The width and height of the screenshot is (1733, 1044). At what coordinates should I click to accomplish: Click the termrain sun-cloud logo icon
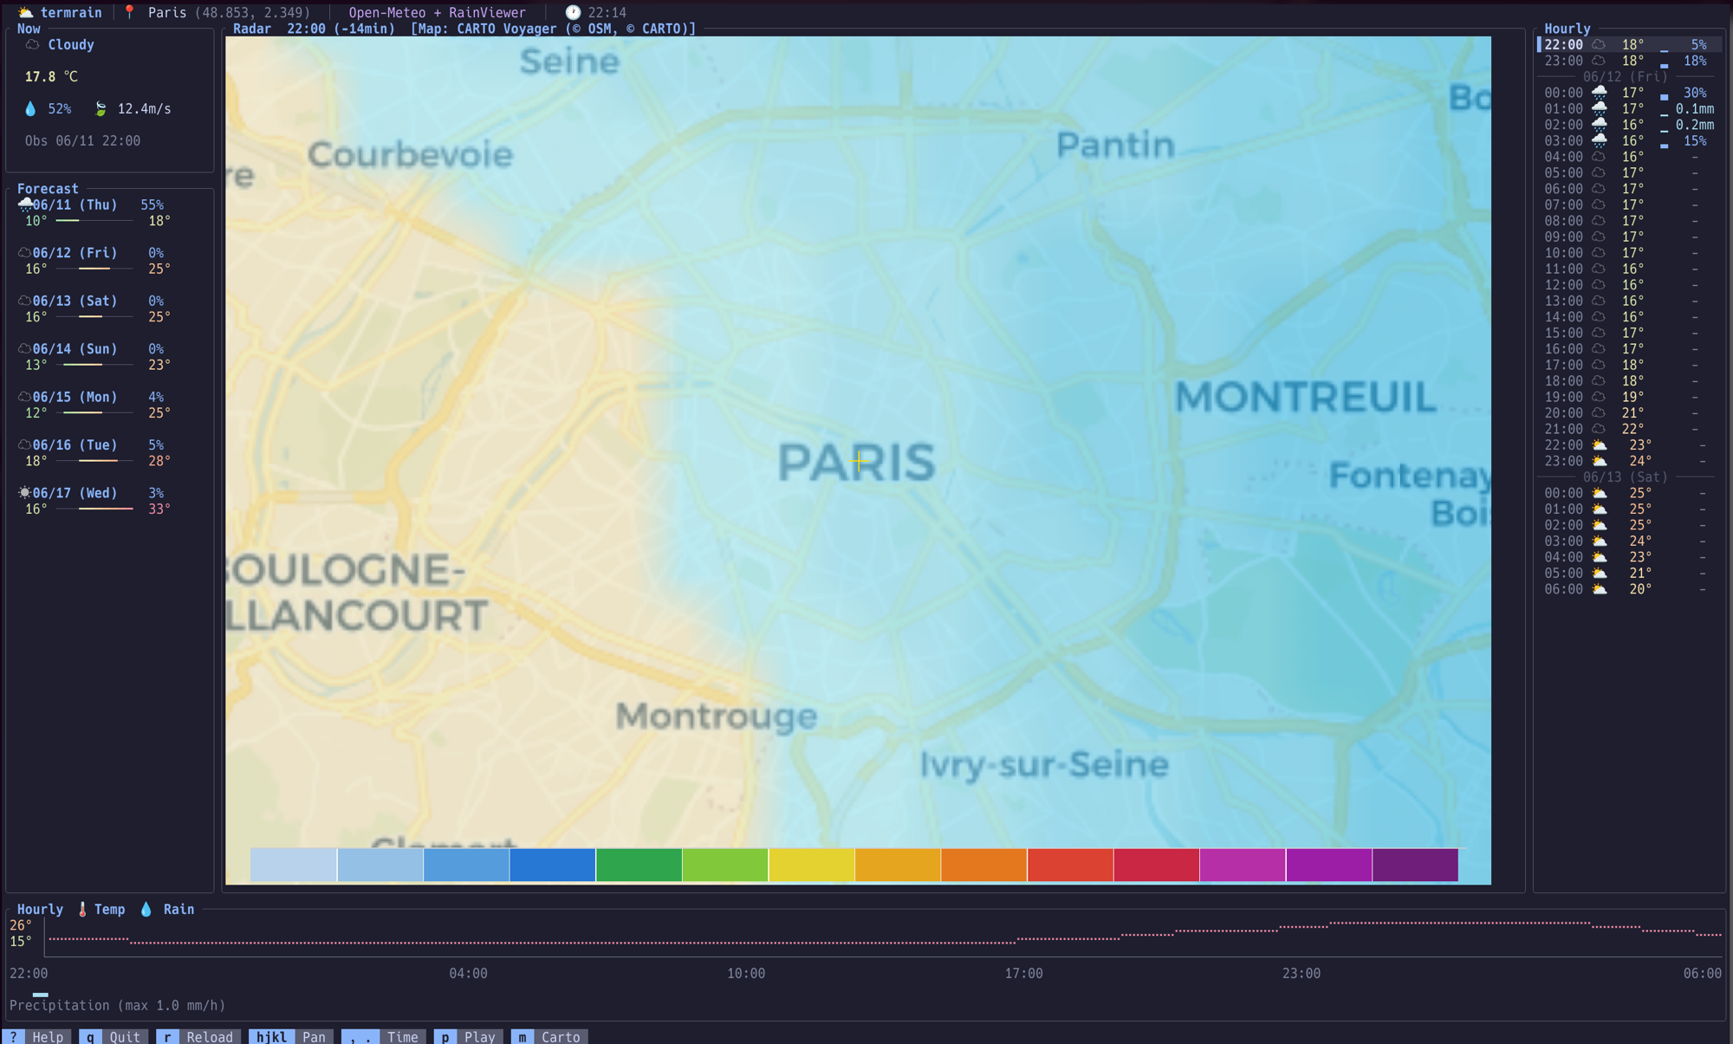25,12
